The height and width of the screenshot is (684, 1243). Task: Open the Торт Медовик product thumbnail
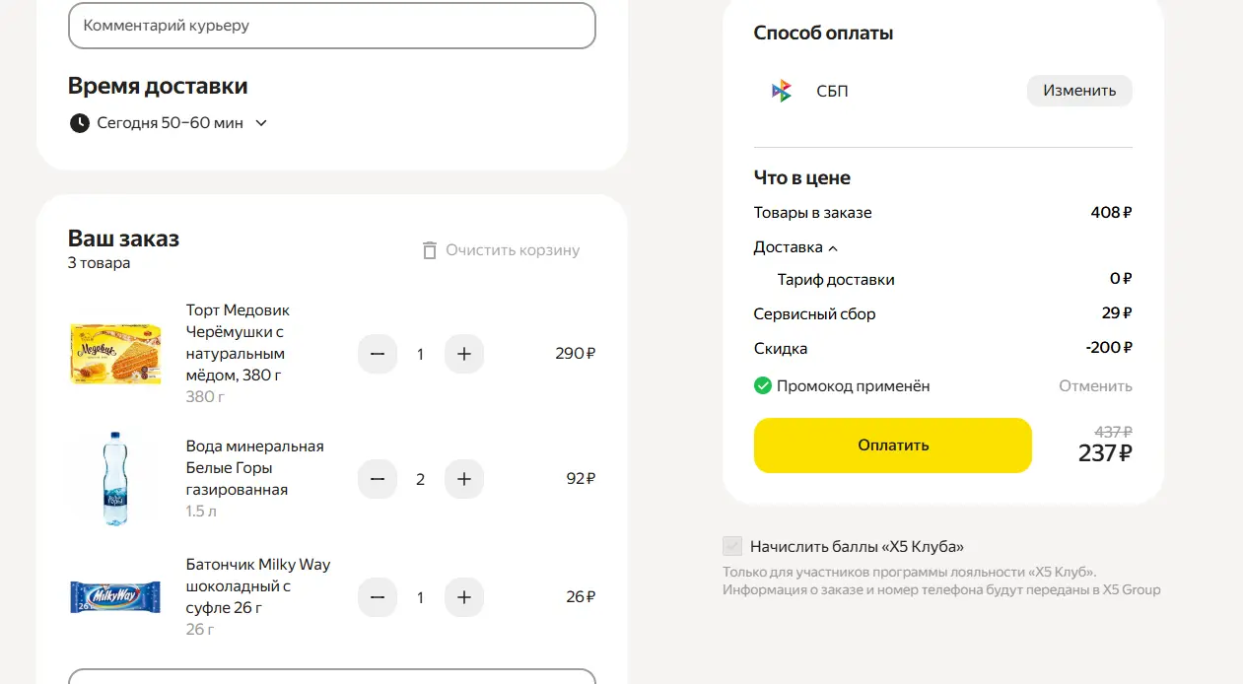pyautogui.click(x=115, y=354)
